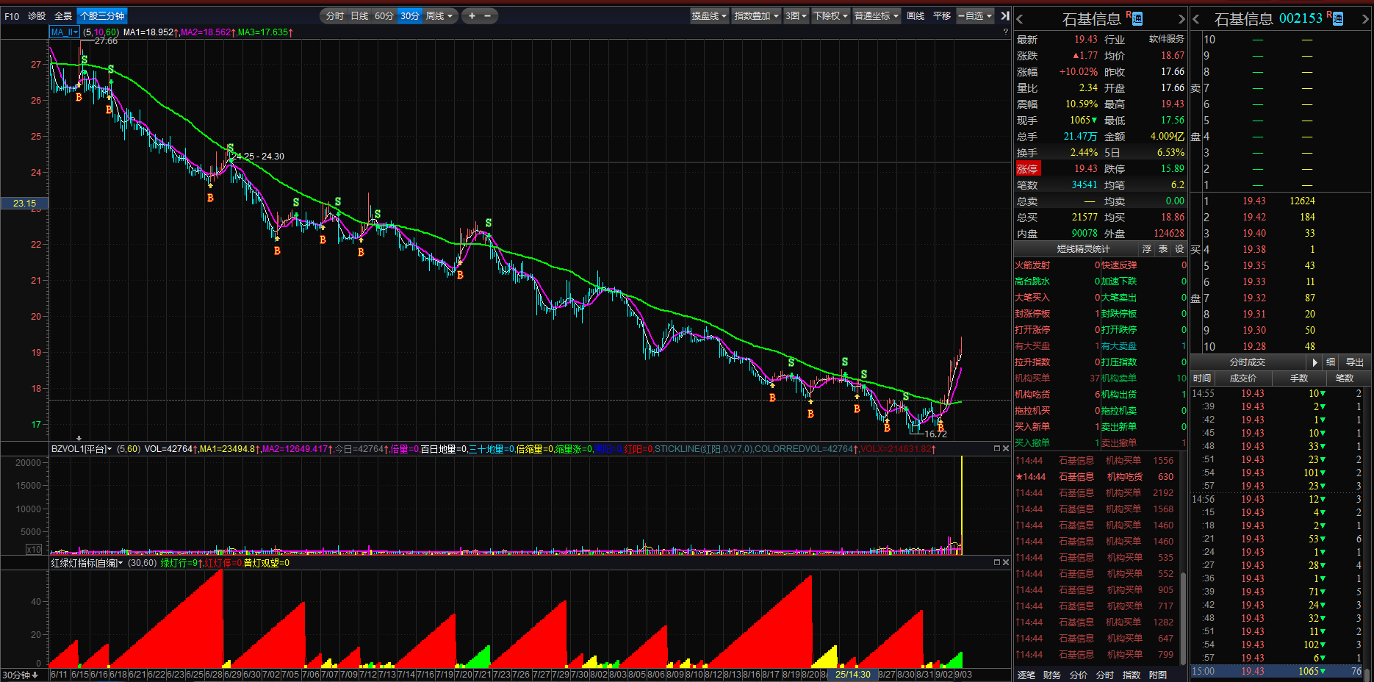The image size is (1374, 682).
Task: Open the 指数叠加 overlay dropdown
Action: point(756,15)
